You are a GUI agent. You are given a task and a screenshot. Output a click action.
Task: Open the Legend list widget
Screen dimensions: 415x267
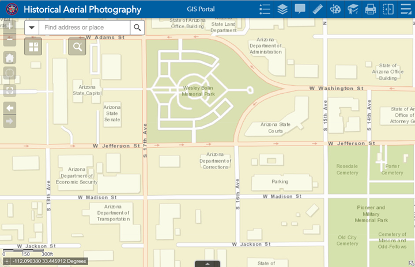[x=265, y=9]
